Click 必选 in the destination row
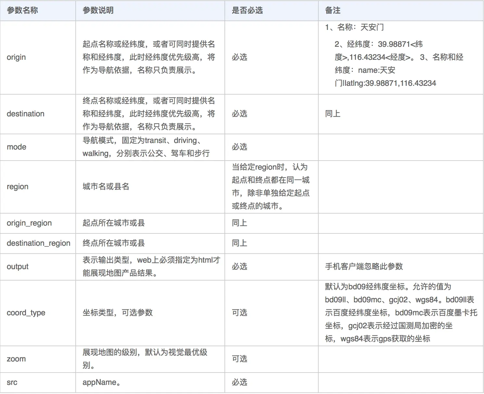The height and width of the screenshot is (394, 484). click(x=239, y=114)
